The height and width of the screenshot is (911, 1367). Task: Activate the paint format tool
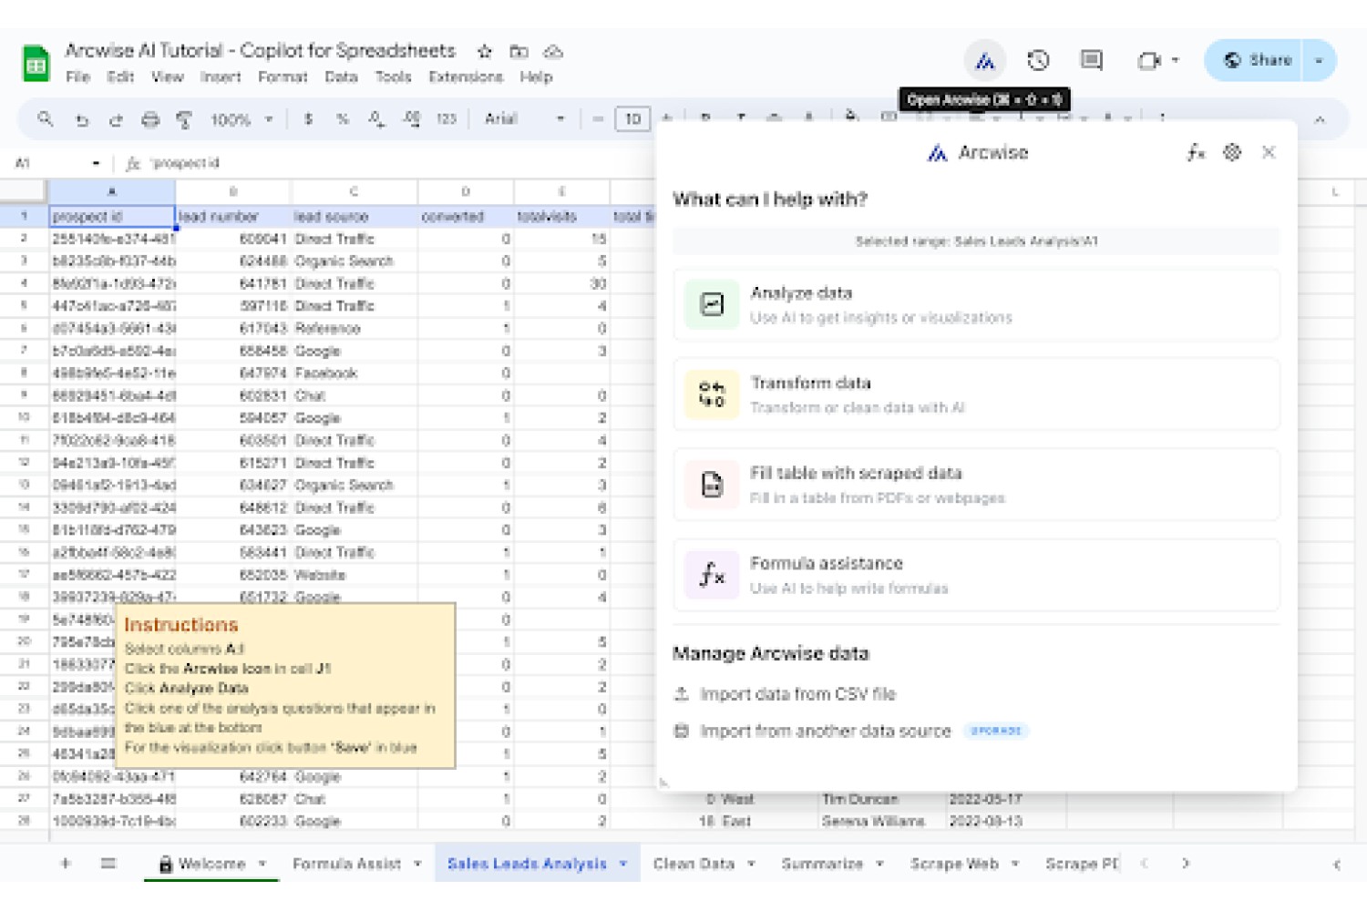tap(184, 119)
